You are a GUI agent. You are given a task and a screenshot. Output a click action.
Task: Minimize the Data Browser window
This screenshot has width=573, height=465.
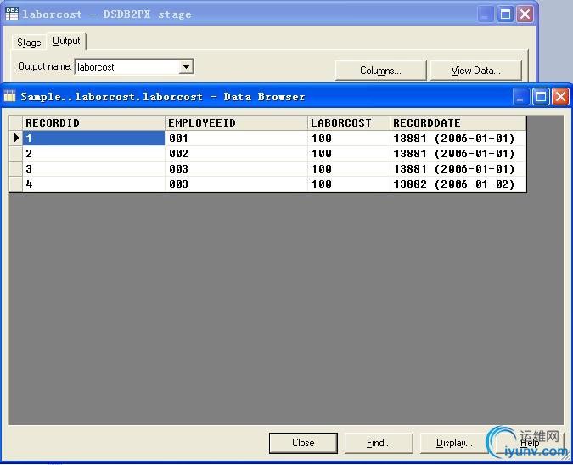pyautogui.click(x=520, y=97)
